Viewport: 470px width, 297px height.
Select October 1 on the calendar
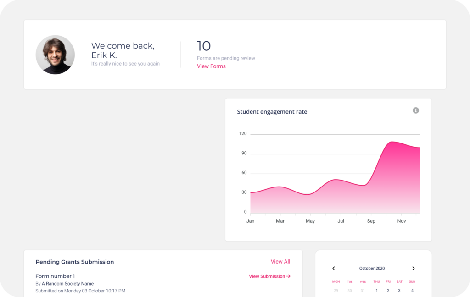pos(376,291)
